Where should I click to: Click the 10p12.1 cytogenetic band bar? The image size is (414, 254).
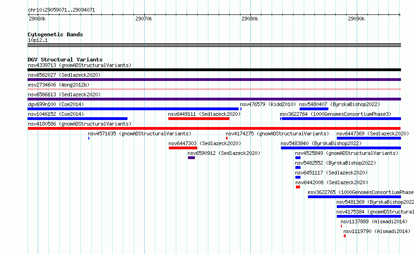click(x=214, y=45)
